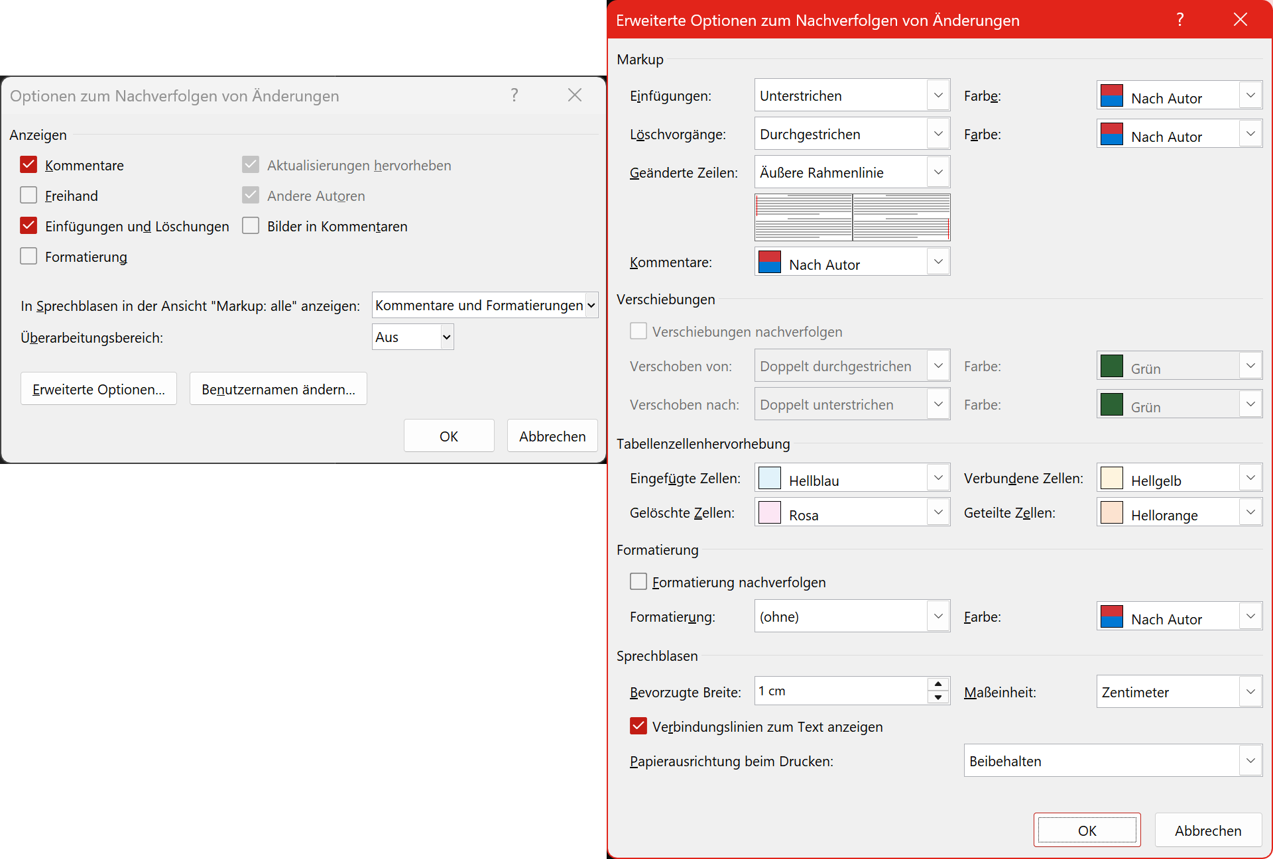The height and width of the screenshot is (859, 1273).
Task: Click Erweiterte Optionen button
Action: [x=99, y=389]
